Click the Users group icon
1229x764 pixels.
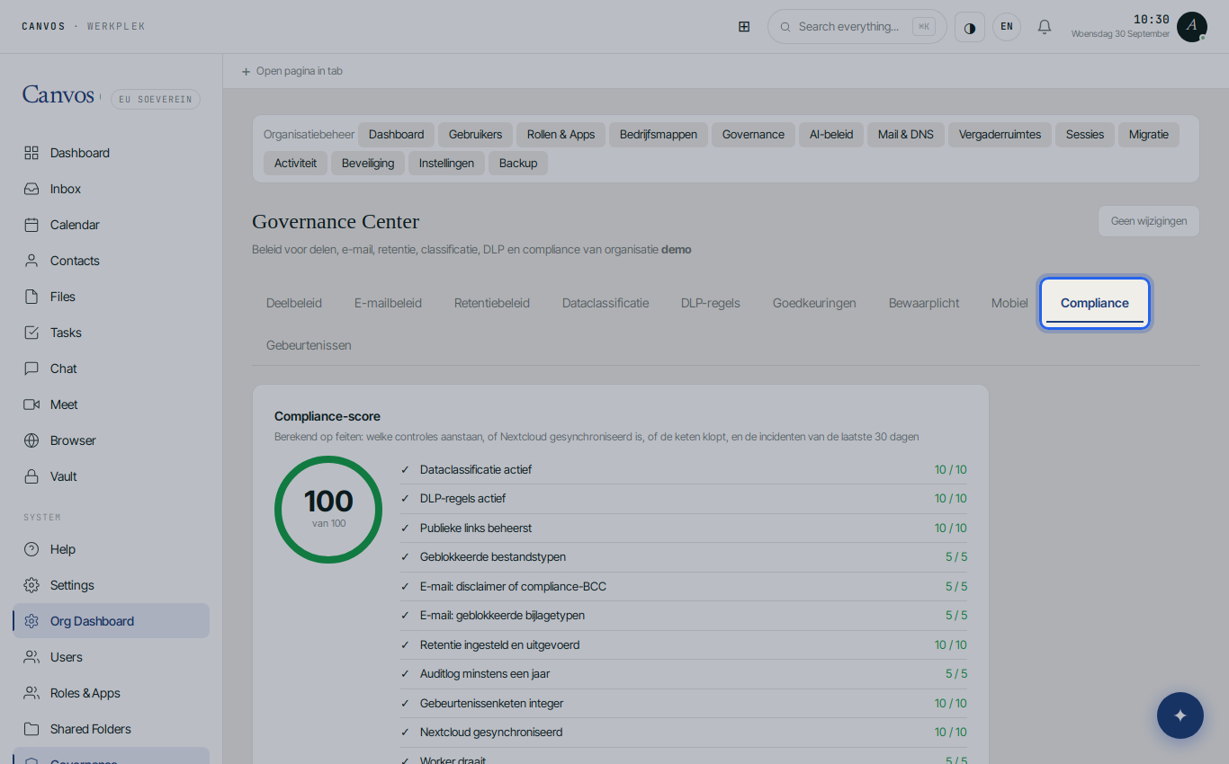point(31,657)
